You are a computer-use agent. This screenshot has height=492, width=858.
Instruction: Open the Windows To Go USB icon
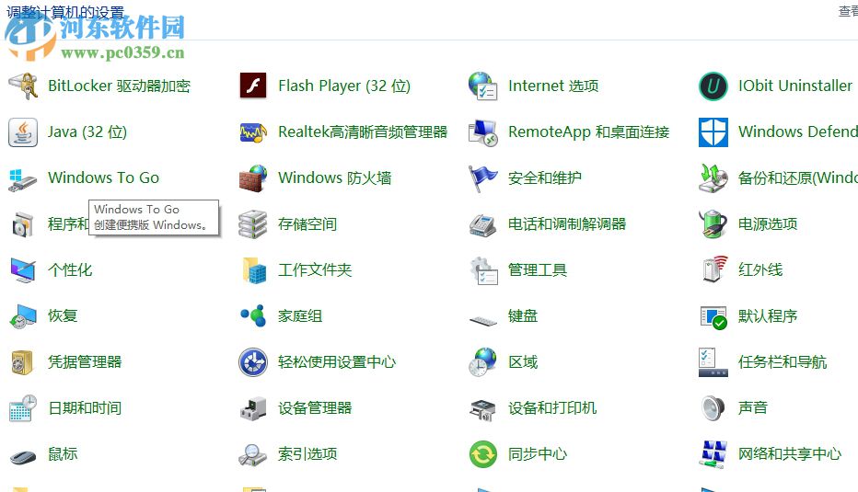pos(23,178)
